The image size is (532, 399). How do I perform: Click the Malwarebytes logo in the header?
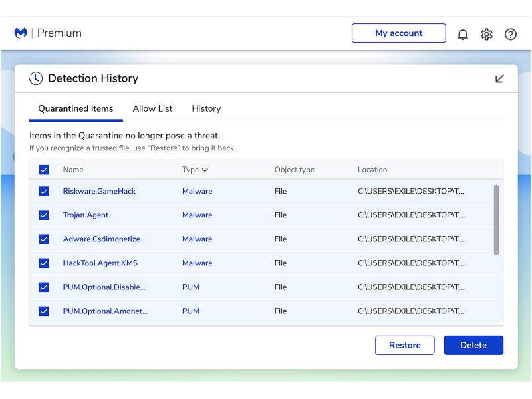[x=20, y=33]
